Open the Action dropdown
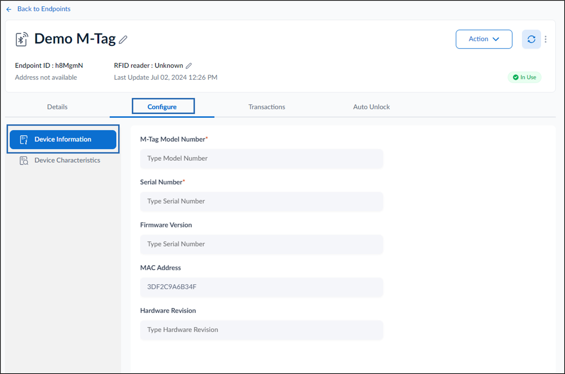565x374 pixels. tap(484, 39)
